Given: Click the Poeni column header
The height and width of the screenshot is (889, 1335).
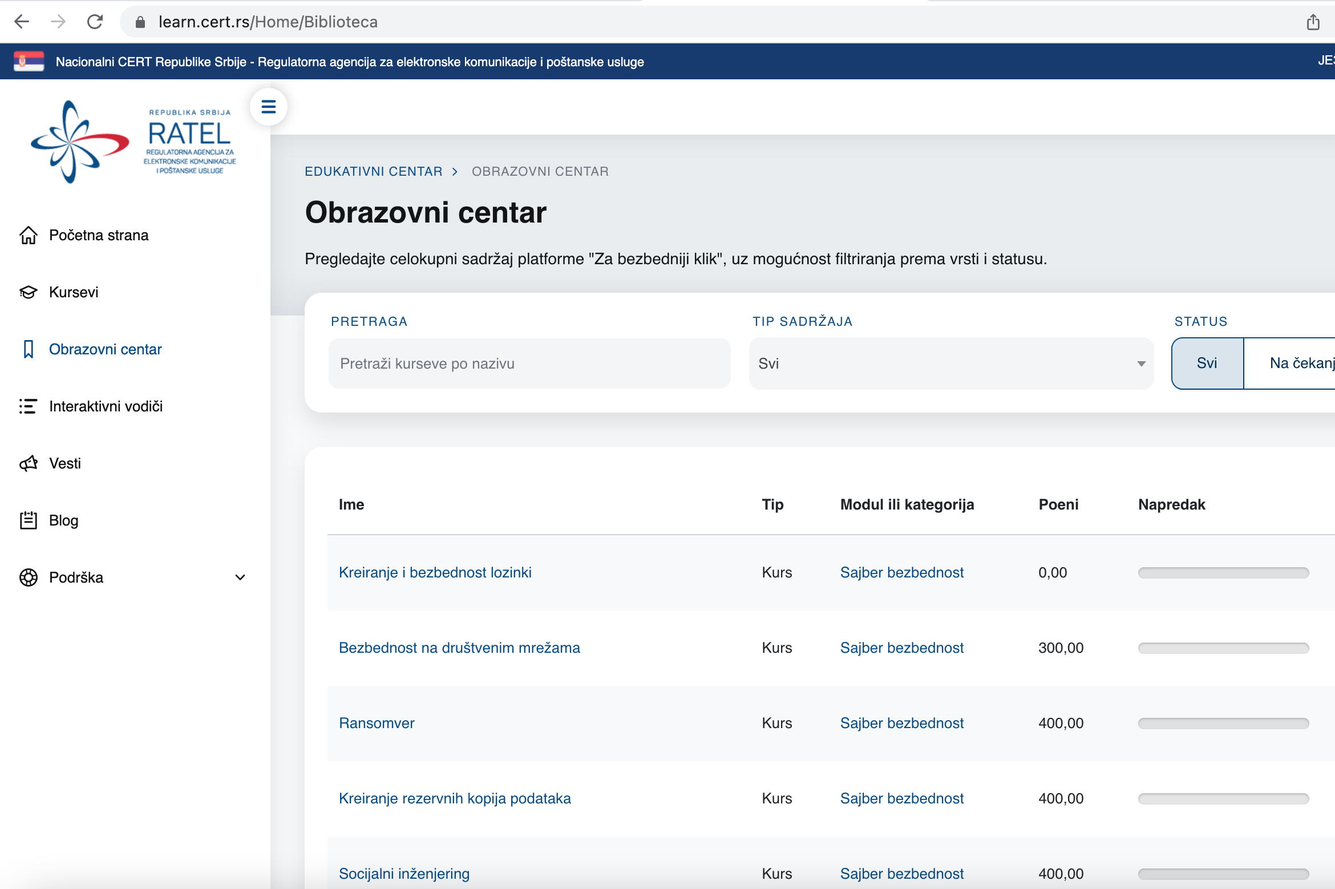Looking at the screenshot, I should [x=1058, y=504].
